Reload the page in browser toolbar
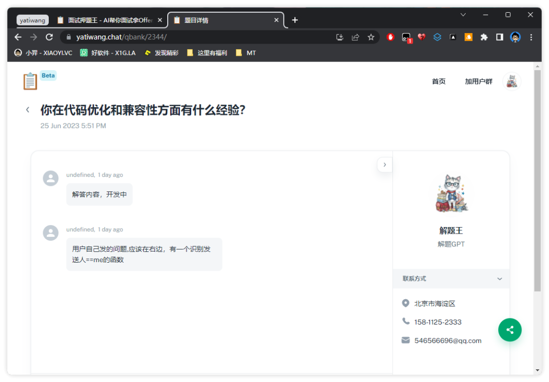The width and height of the screenshot is (549, 382). 49,37
